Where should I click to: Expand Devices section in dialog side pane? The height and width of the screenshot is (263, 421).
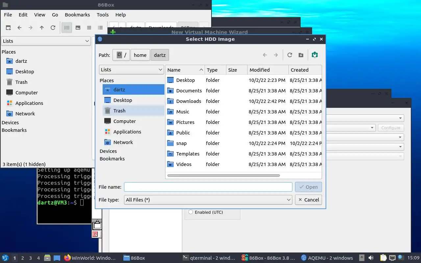click(x=108, y=151)
